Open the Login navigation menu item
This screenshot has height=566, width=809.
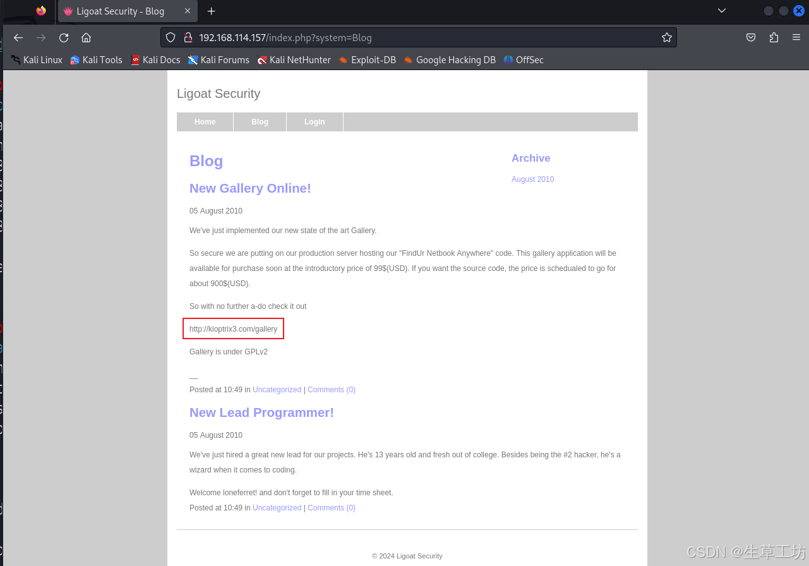click(x=315, y=122)
